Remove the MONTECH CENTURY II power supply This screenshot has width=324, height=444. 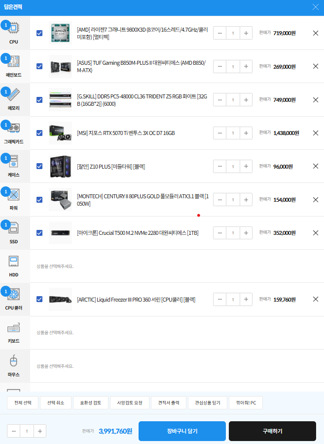click(x=316, y=200)
